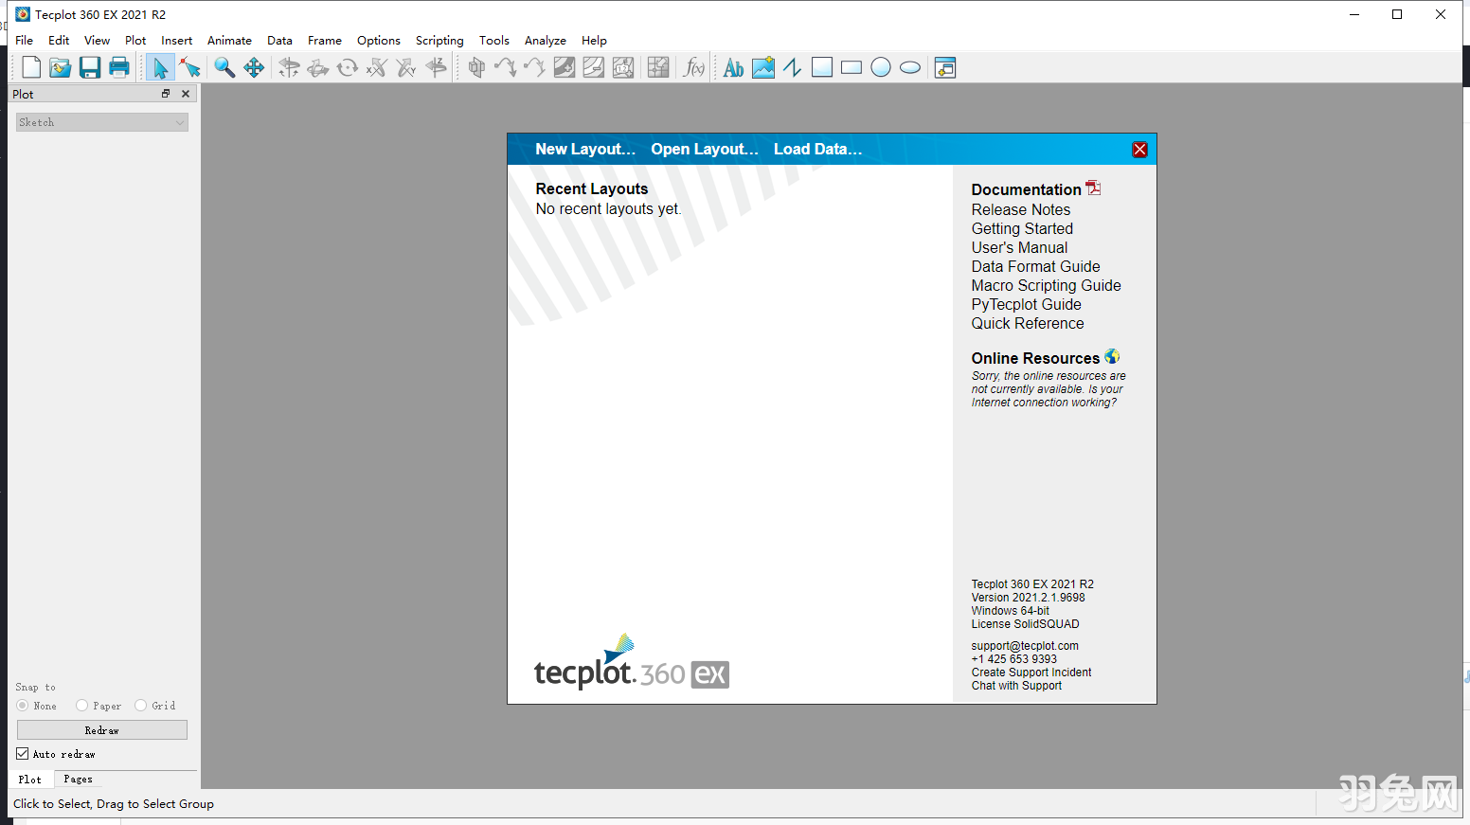
Task: Click Load Data in the welcome dialog
Action: click(x=816, y=149)
